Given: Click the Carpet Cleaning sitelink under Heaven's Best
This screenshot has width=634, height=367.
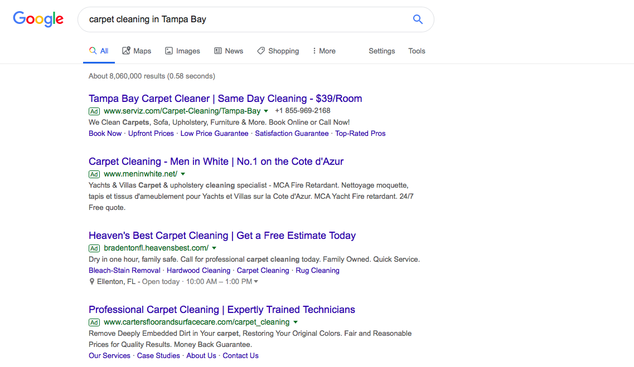Looking at the screenshot, I should [x=263, y=271].
